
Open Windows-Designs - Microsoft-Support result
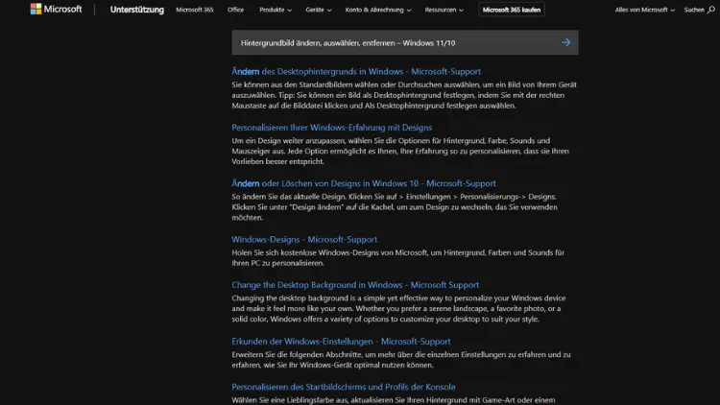[x=304, y=240]
